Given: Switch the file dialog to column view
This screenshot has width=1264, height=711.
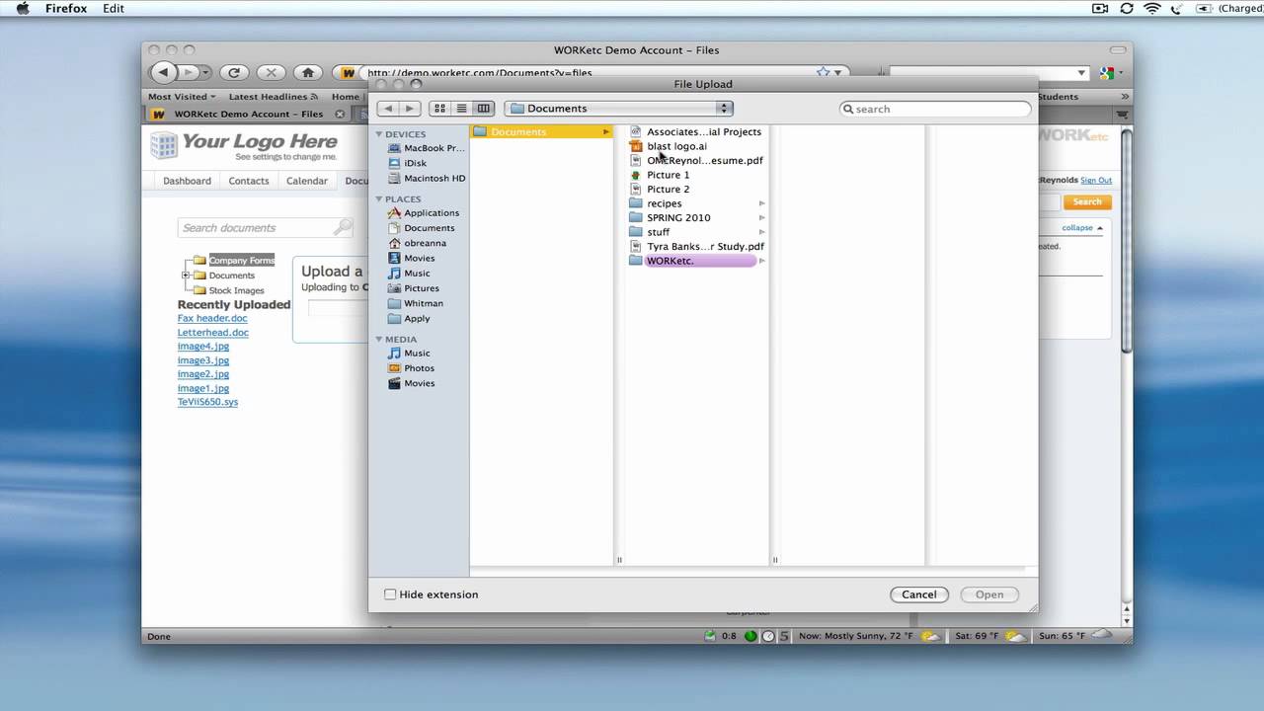Looking at the screenshot, I should coord(483,109).
